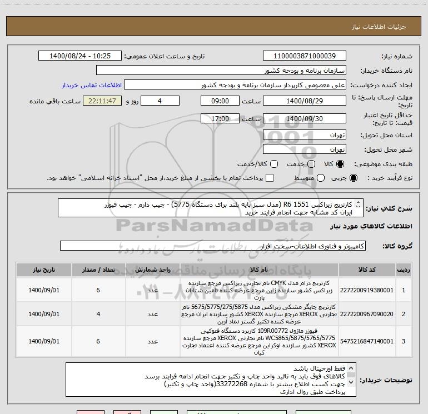The width and height of the screenshot is (428, 414).
Task: Click the response deadline date 1400/08/29
Action: pos(305,101)
